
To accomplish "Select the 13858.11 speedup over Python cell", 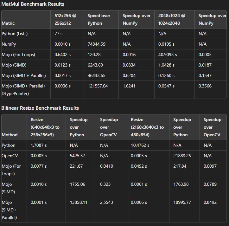I will coord(79,202).
